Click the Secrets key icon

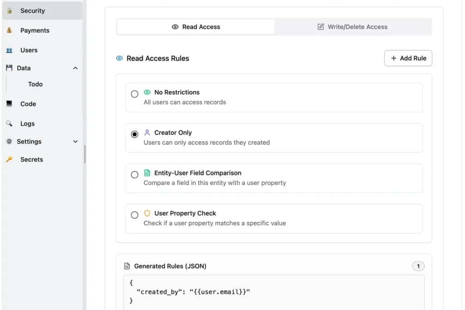[x=9, y=159]
